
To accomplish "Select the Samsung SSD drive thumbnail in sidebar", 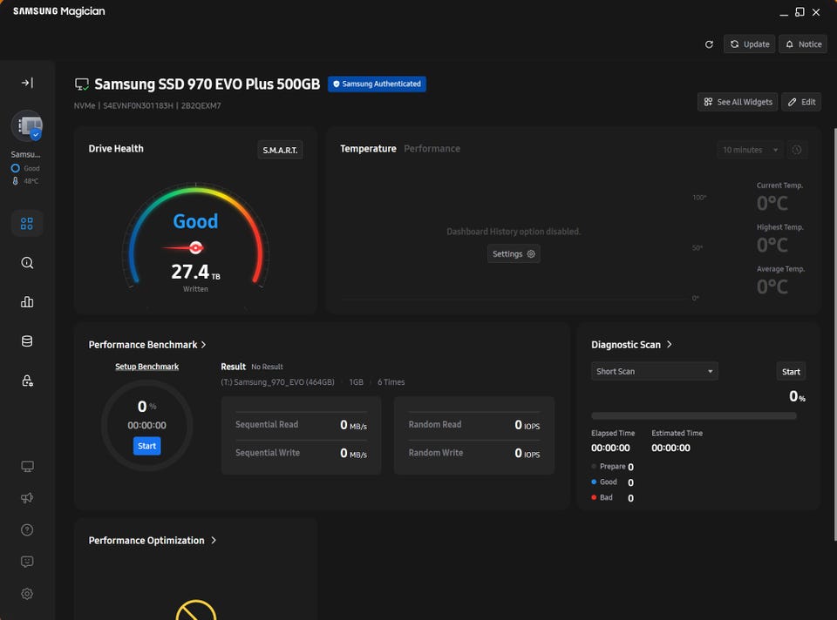I will coord(27,127).
